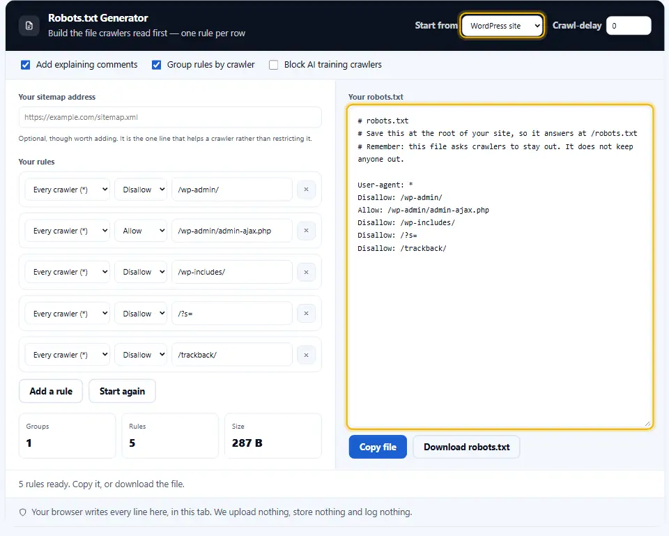Image resolution: width=669 pixels, height=536 pixels.
Task: Click the shield icon in the privacy note
Action: pyautogui.click(x=22, y=512)
